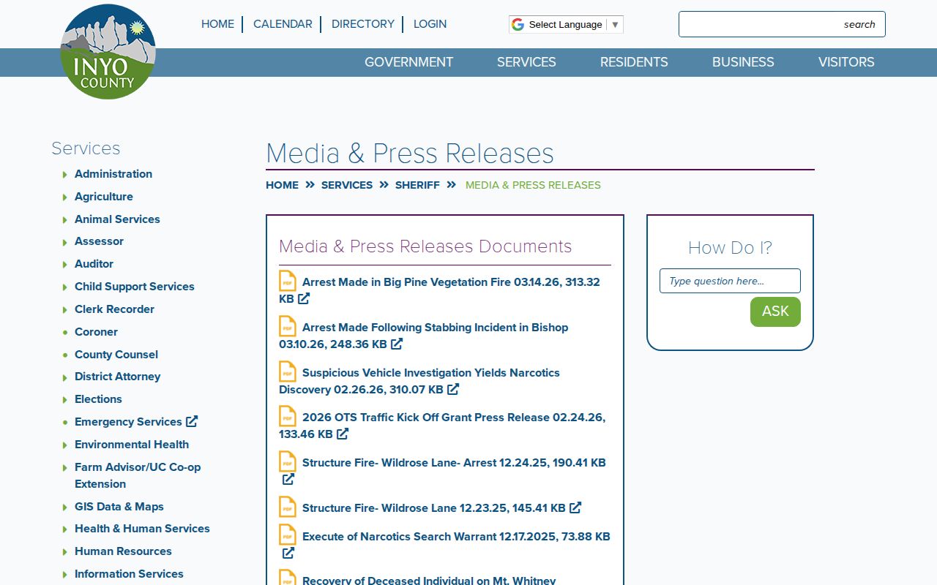Expand the Agriculture sidebar arrow
The image size is (937, 585).
(65, 197)
